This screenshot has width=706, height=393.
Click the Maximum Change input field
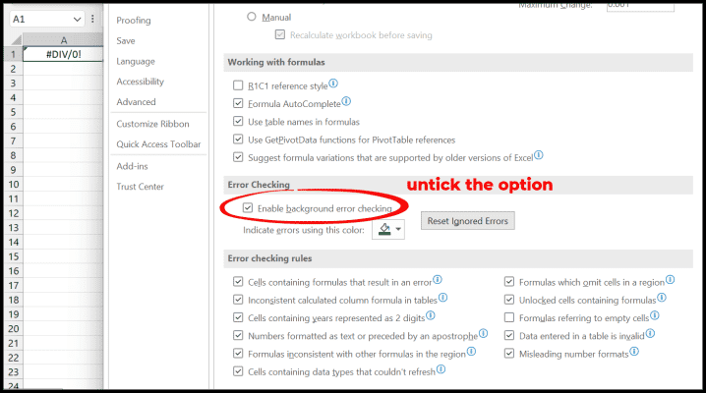click(x=639, y=5)
